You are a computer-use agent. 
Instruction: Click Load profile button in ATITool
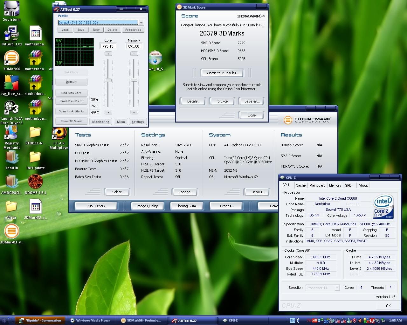click(65, 30)
